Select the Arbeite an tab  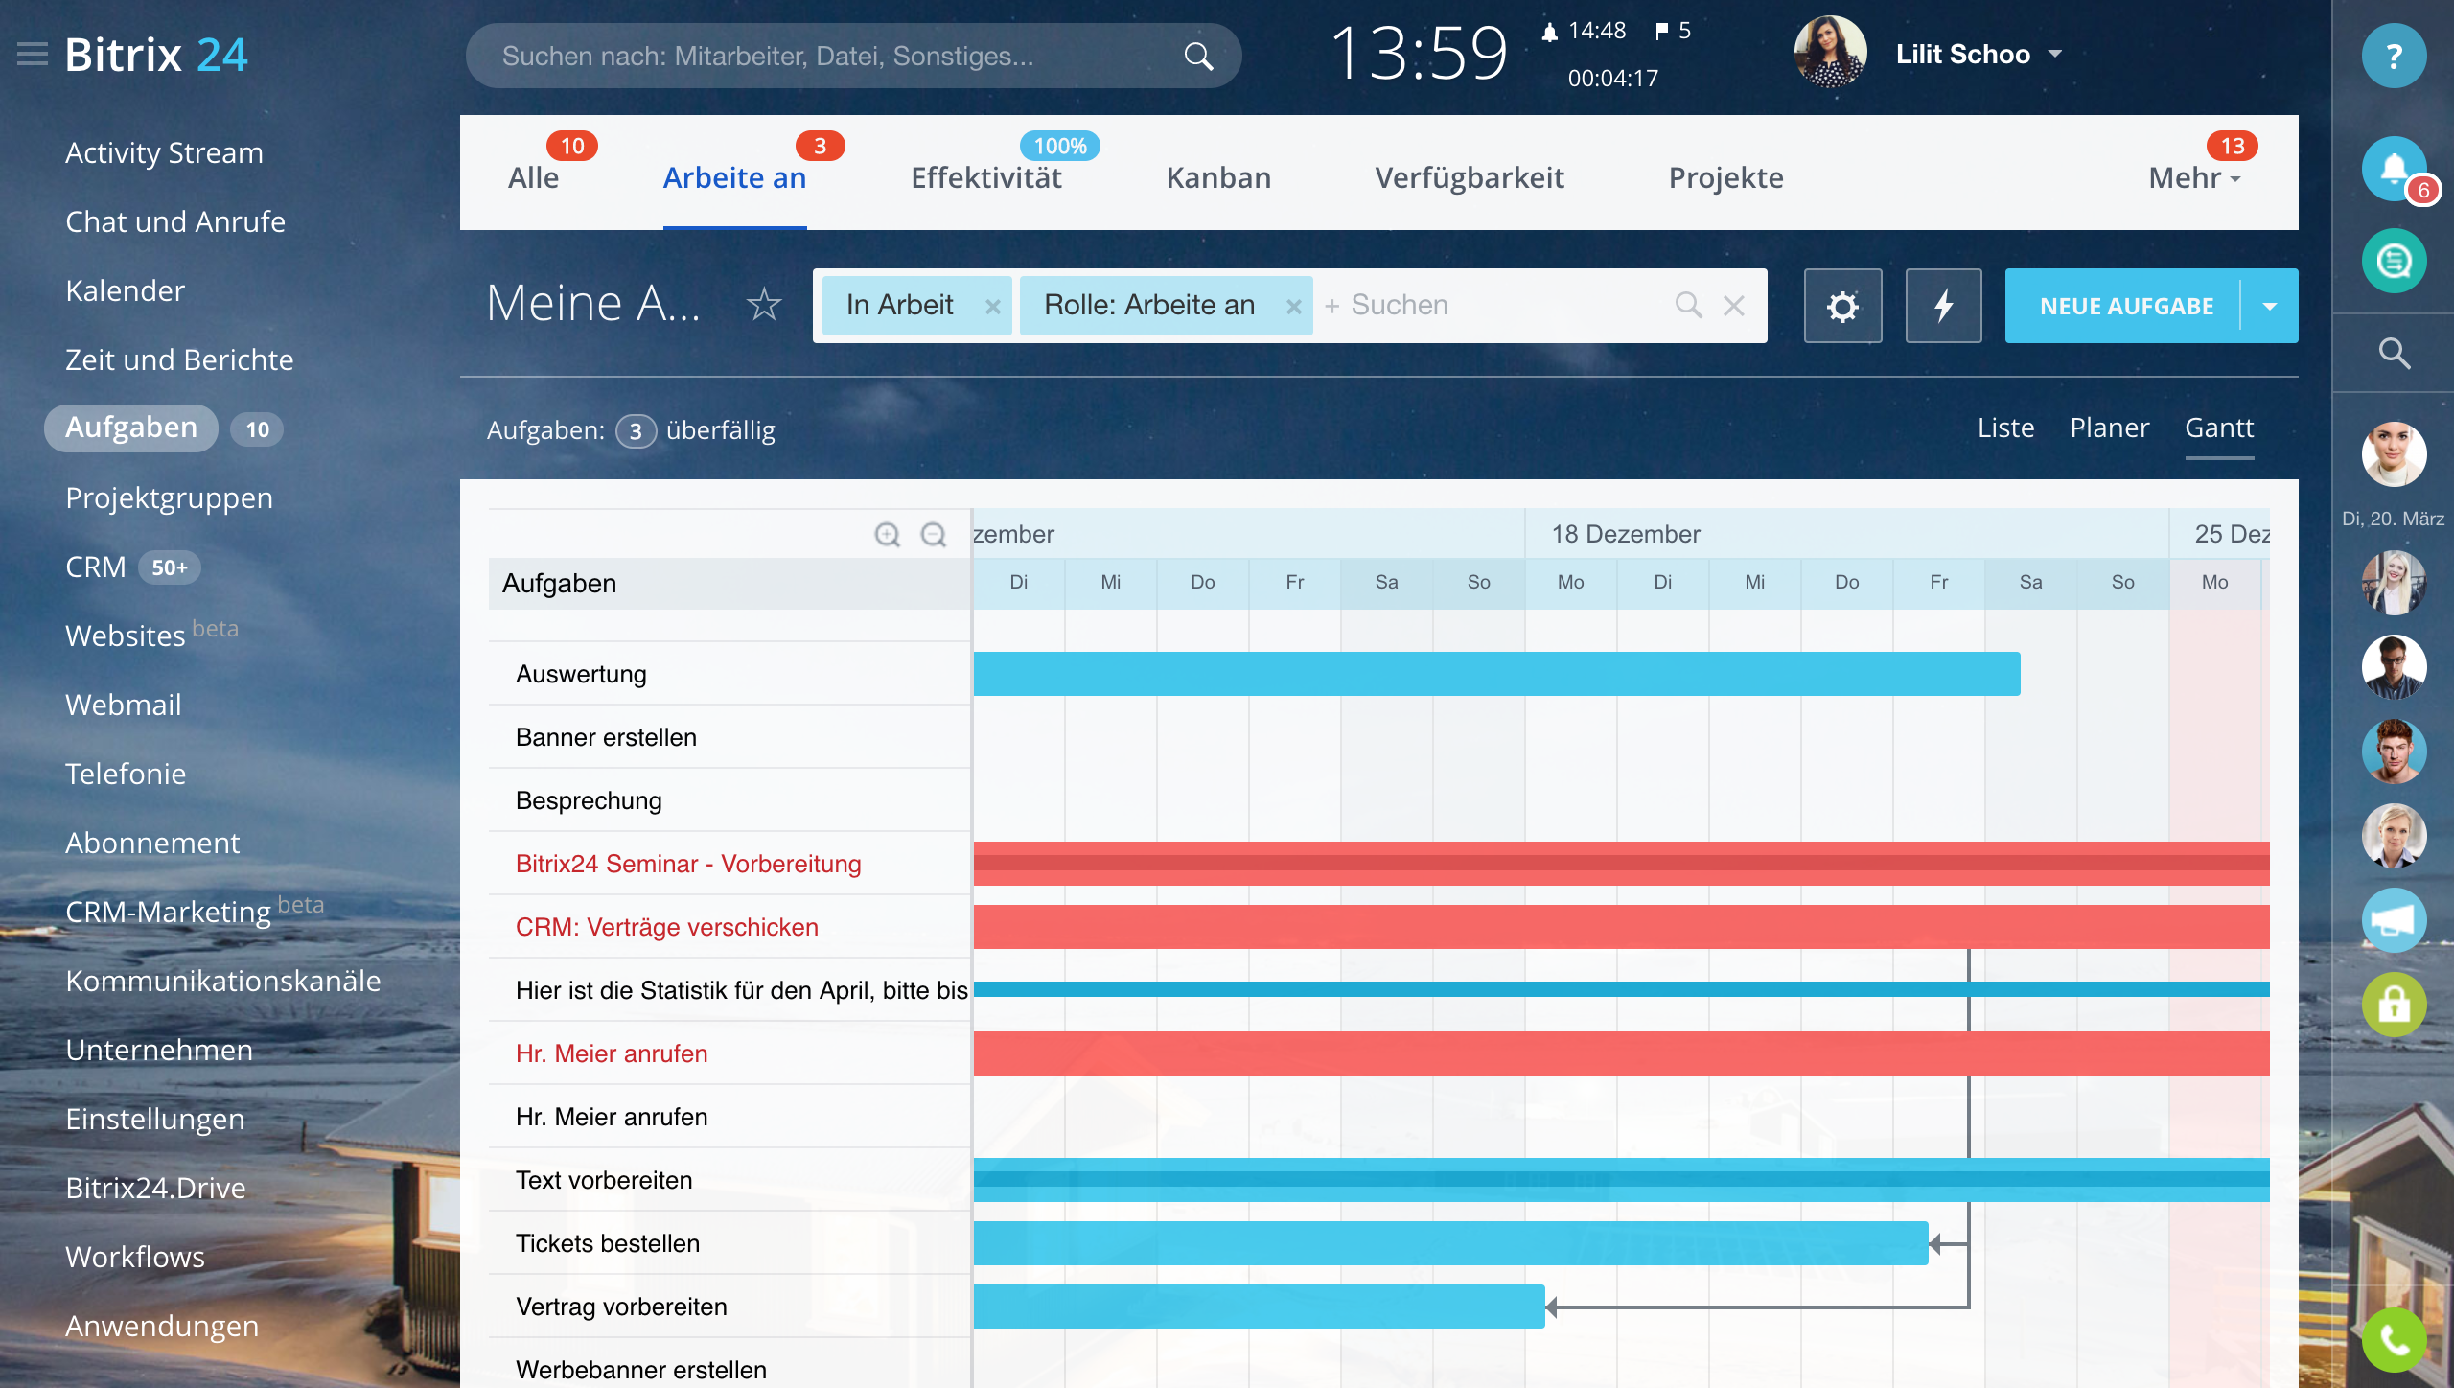(x=734, y=177)
